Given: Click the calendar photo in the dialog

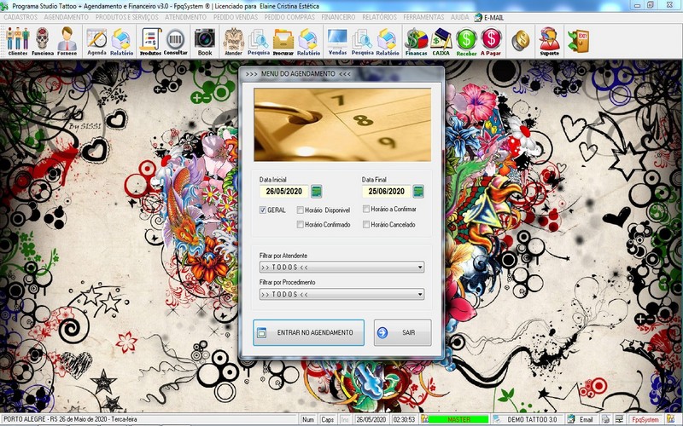Looking at the screenshot, I should pos(342,124).
